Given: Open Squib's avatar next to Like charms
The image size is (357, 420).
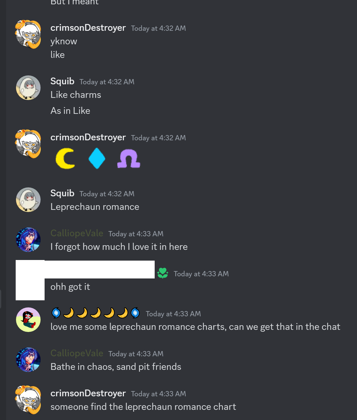Looking at the screenshot, I should click(28, 88).
